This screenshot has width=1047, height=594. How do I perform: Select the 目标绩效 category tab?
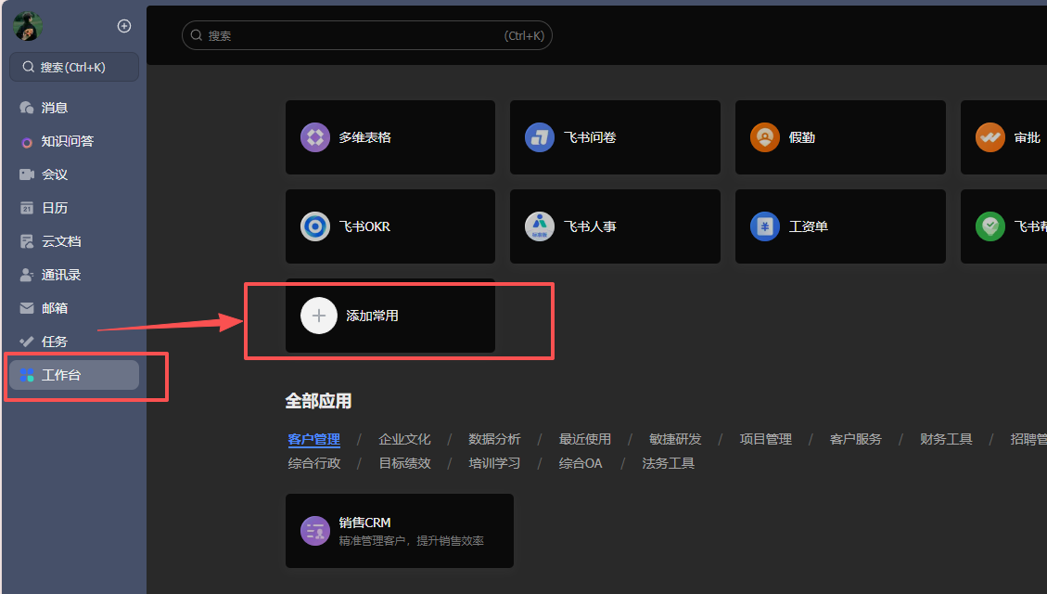(x=404, y=463)
